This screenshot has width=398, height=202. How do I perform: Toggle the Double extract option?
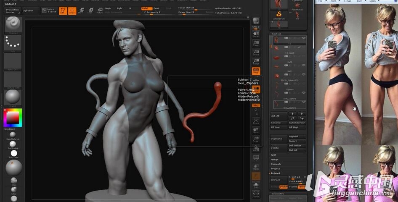coord(283,187)
